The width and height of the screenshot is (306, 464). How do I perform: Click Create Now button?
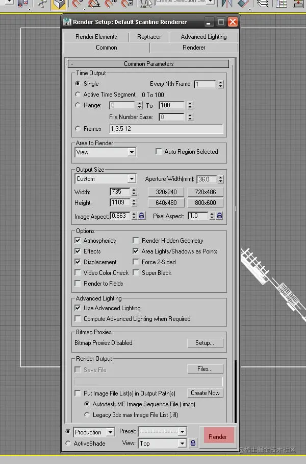point(205,392)
